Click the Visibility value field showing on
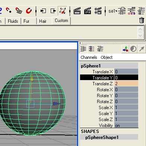This screenshot has width=146, height=146. coord(126,125)
